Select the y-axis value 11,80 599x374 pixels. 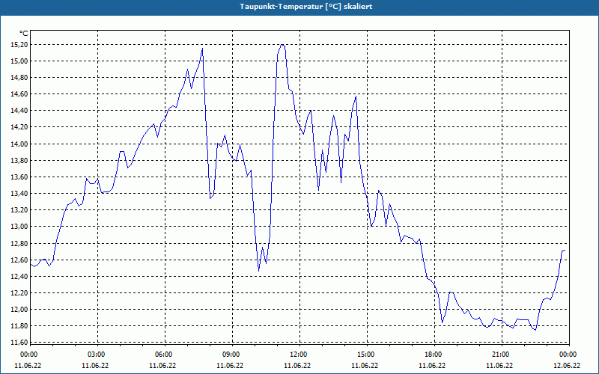click(x=19, y=326)
